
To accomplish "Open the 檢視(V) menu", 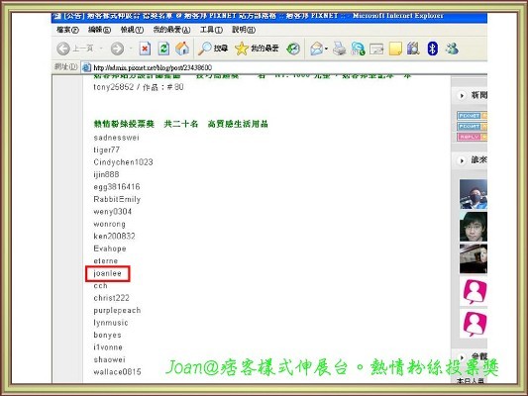I will pos(132,30).
